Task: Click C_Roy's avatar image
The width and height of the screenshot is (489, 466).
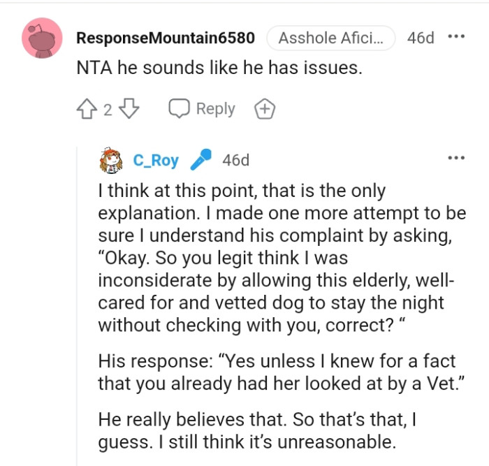Action: point(112,160)
